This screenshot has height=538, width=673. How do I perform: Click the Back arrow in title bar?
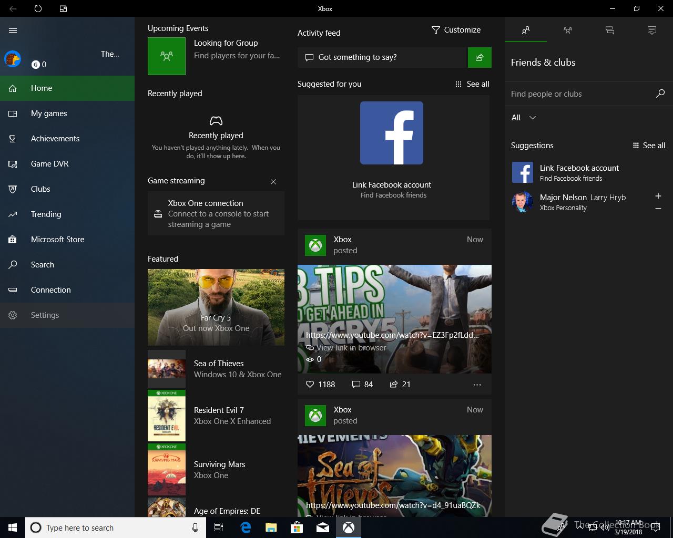point(13,8)
